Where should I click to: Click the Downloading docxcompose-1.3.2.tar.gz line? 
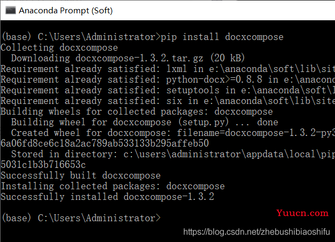(128, 58)
